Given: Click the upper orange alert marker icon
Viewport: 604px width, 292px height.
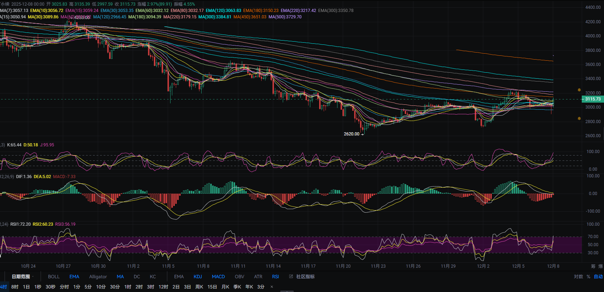Looking at the screenshot, I should 579,90.
